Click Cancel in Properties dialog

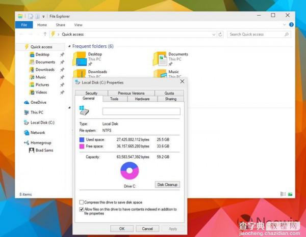pyautogui.click(x=147, y=229)
